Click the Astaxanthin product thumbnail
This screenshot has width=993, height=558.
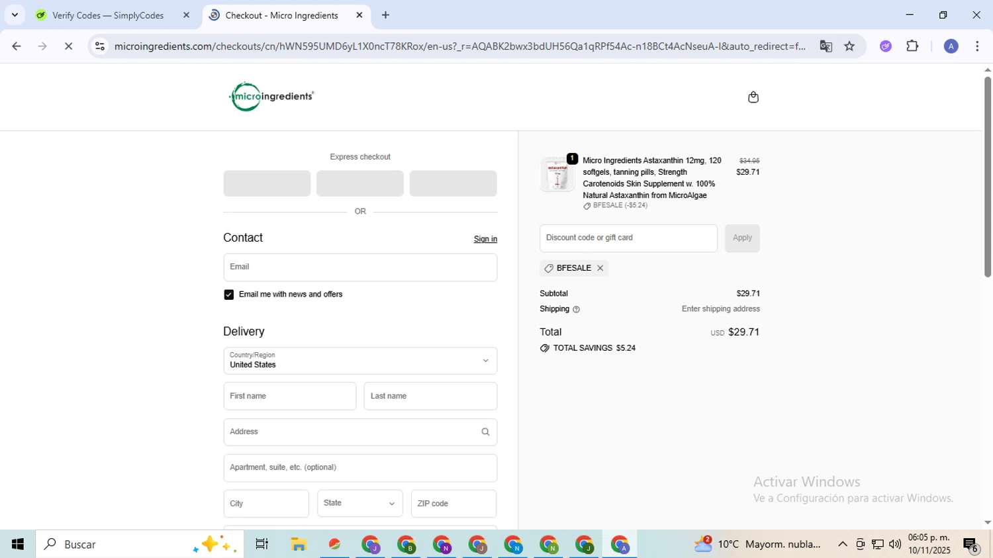(x=557, y=175)
